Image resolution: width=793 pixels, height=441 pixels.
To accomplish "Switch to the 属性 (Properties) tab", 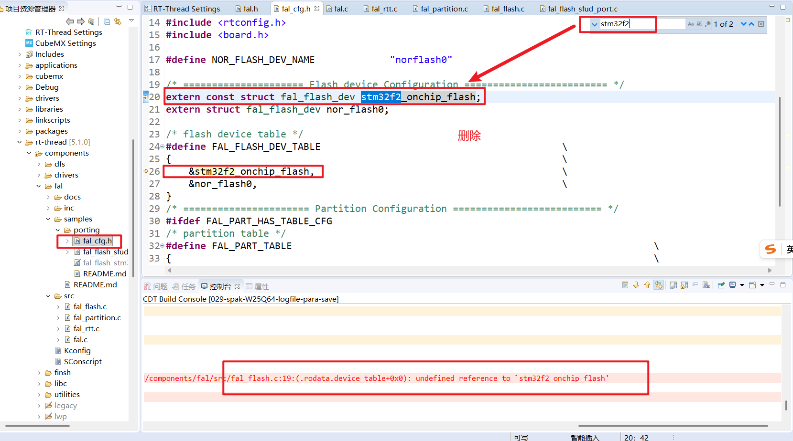I will click(x=257, y=286).
